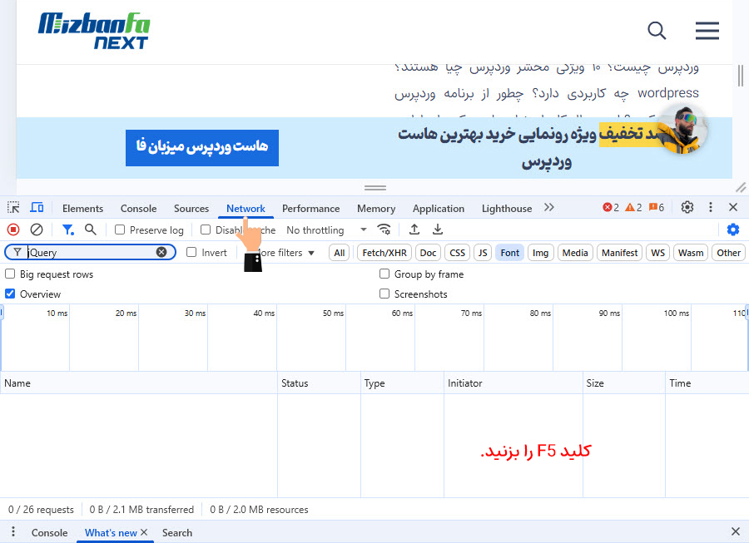
Task: Open drawer three-dot menu icon
Action: click(12, 531)
